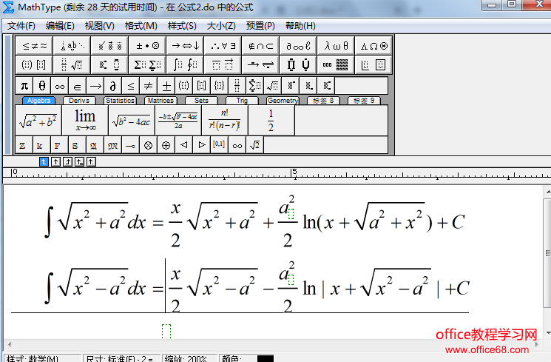Expand the fraction and radical templates palette

tap(72, 64)
